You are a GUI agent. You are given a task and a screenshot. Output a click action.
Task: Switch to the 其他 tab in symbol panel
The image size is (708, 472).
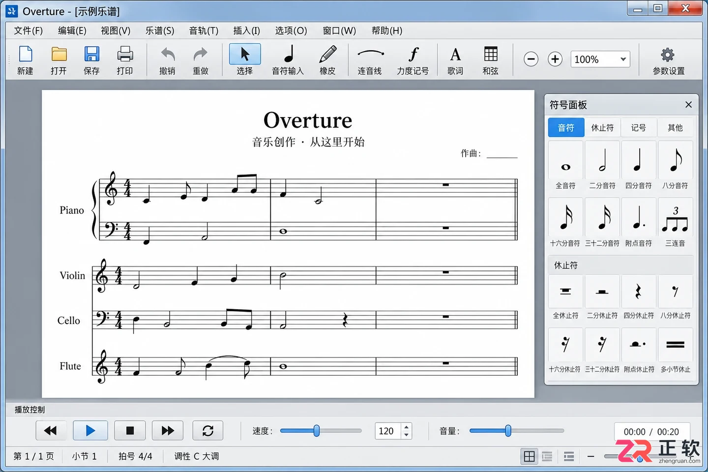click(675, 128)
